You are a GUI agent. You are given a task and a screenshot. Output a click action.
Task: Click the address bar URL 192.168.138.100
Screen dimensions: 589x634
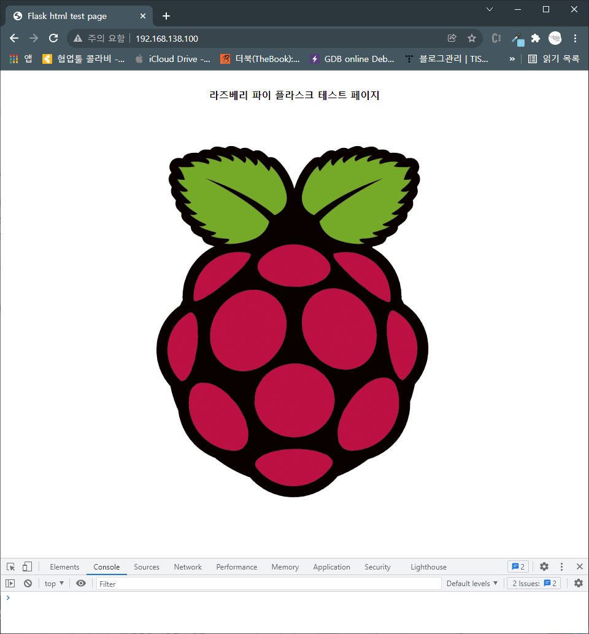167,39
